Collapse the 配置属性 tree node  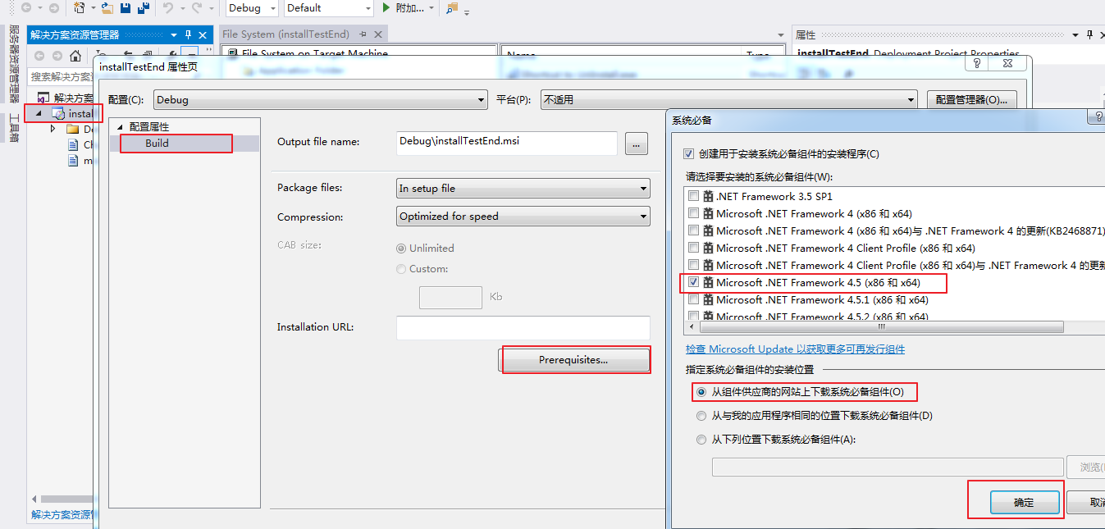tap(121, 125)
